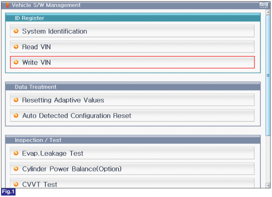
Task: Launch the Evap.Leakage Test
Action: 132,153
